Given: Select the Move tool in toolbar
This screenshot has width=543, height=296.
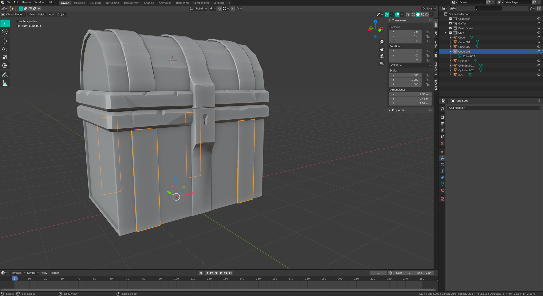Looking at the screenshot, I should [5, 41].
